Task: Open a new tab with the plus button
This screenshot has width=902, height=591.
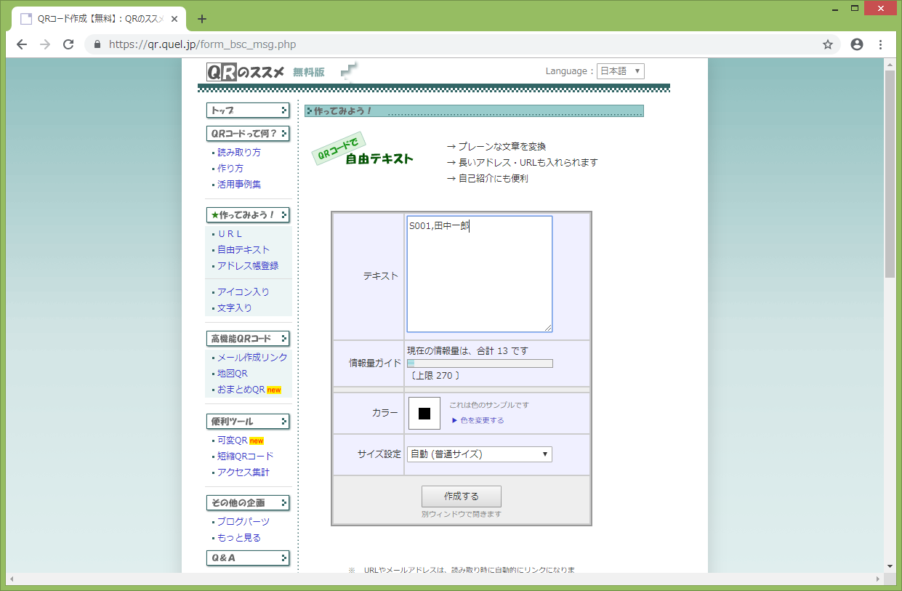Action: click(x=202, y=19)
